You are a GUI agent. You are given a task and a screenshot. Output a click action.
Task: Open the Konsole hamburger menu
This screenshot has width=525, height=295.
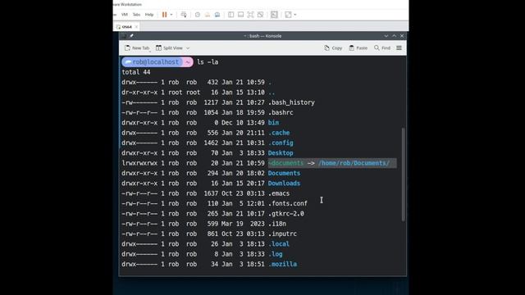[x=399, y=48]
